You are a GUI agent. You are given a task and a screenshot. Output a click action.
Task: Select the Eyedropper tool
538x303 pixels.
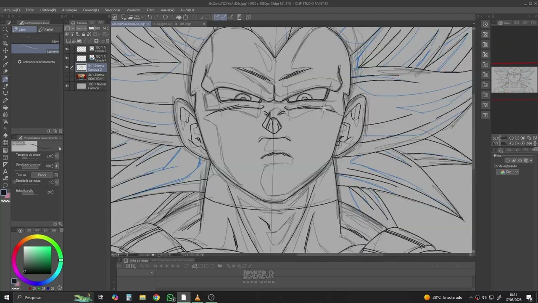(x=5, y=65)
